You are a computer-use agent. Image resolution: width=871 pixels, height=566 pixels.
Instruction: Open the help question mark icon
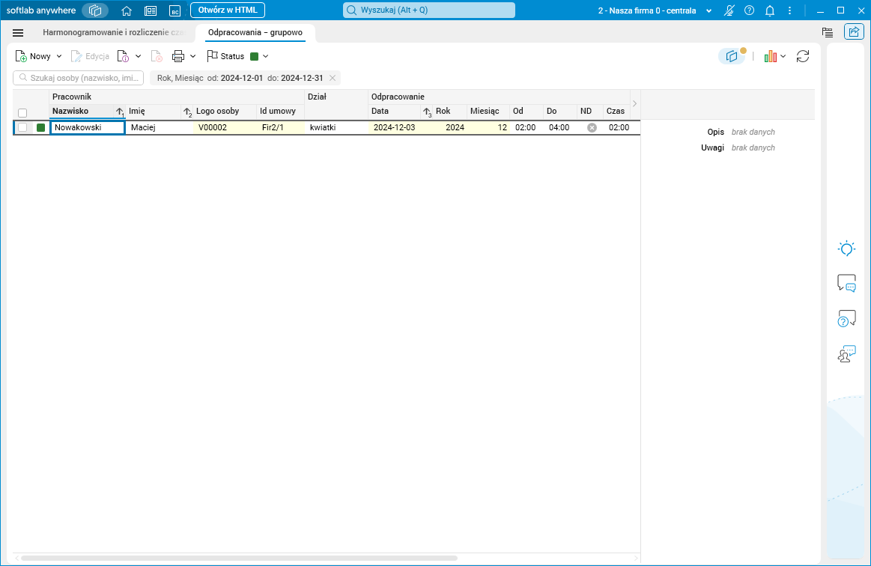pos(750,10)
